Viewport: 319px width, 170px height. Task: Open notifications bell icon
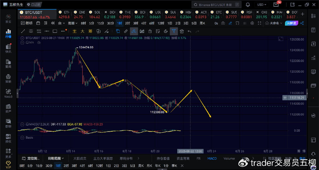pos(248,4)
